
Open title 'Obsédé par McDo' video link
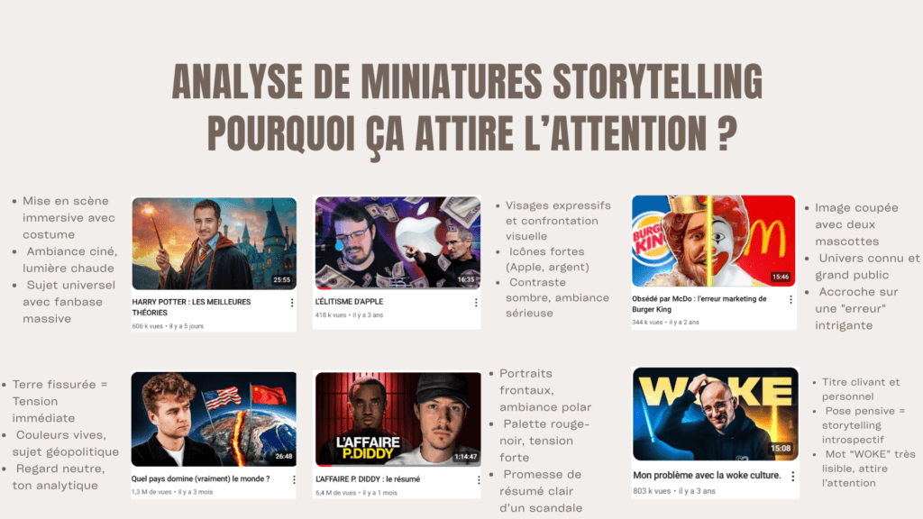[699, 304]
